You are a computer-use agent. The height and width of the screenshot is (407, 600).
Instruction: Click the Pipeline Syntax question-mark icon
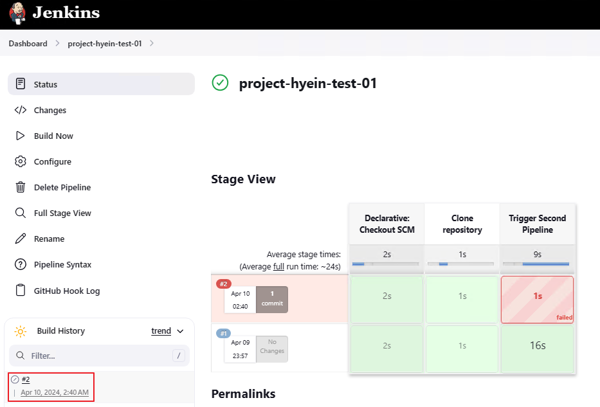(x=21, y=264)
